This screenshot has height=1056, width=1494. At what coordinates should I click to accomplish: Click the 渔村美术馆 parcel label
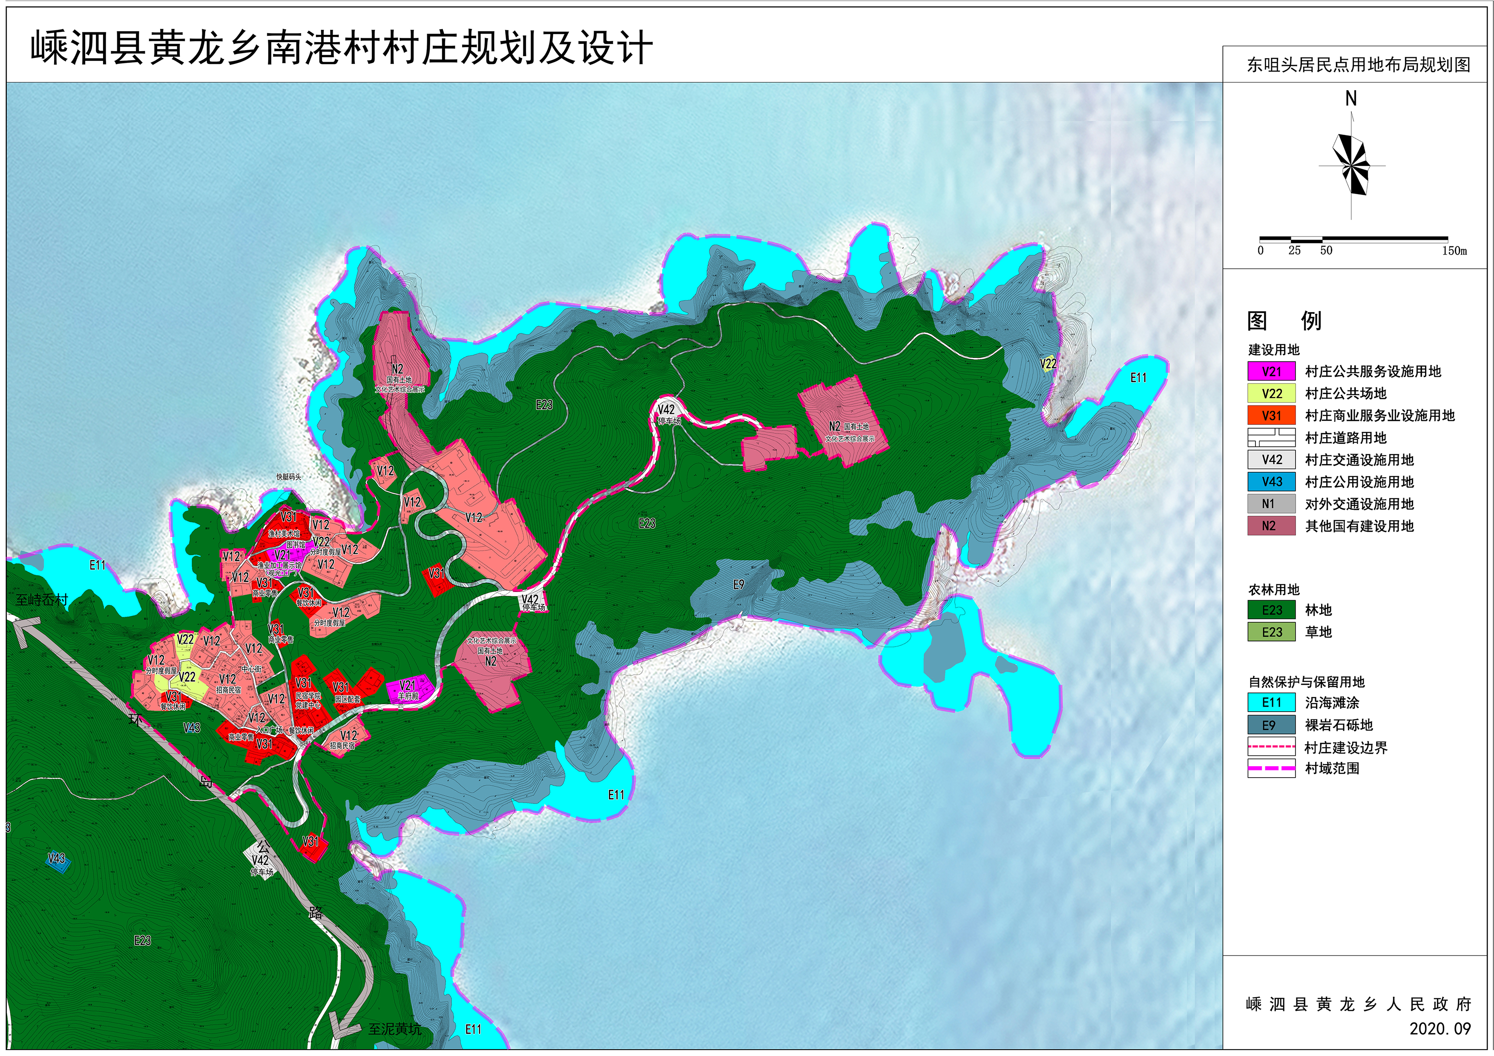284,534
